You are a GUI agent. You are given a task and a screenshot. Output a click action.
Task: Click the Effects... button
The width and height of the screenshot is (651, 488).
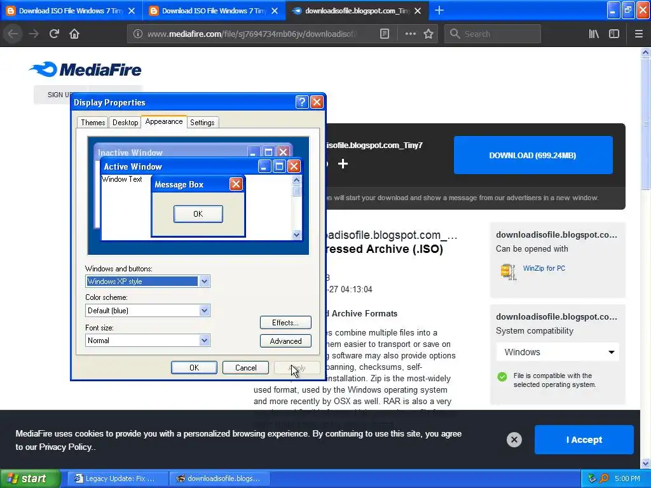(x=285, y=322)
